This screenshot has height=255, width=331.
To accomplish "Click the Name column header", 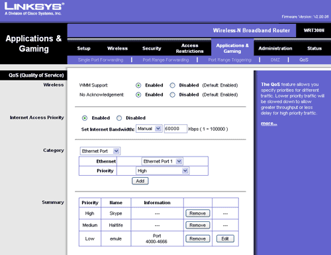I will pos(116,203).
